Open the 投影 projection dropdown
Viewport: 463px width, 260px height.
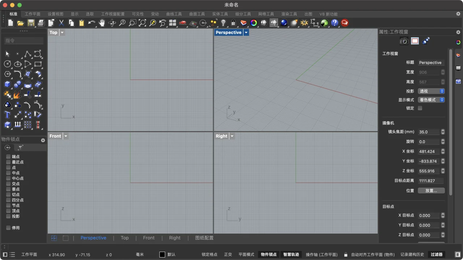431,91
